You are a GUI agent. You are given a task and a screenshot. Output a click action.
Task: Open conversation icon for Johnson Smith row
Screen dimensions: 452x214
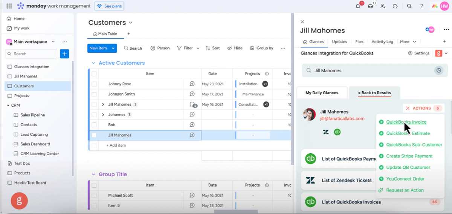(192, 94)
